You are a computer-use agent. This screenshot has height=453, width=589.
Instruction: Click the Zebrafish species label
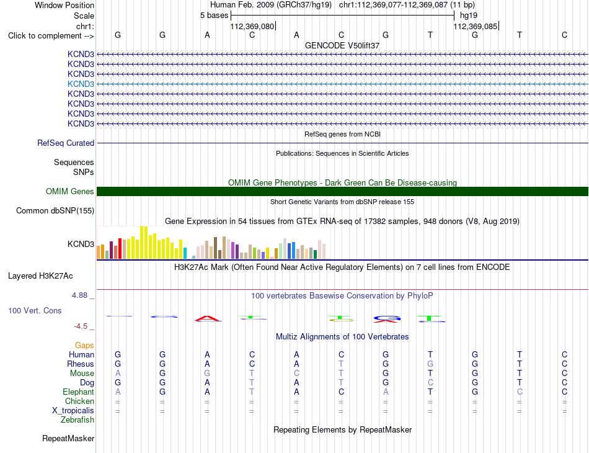pos(77,420)
